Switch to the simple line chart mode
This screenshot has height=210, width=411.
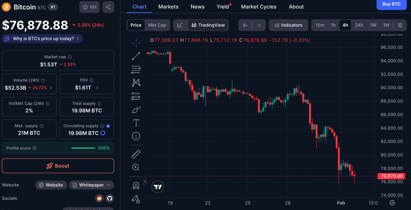click(x=180, y=25)
